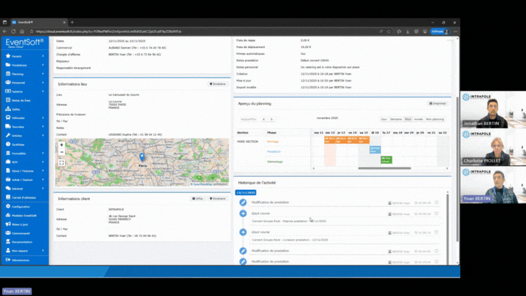The width and height of the screenshot is (526, 296).
Task: Expand the Personnel sidebar submenu
Action: coord(45,82)
